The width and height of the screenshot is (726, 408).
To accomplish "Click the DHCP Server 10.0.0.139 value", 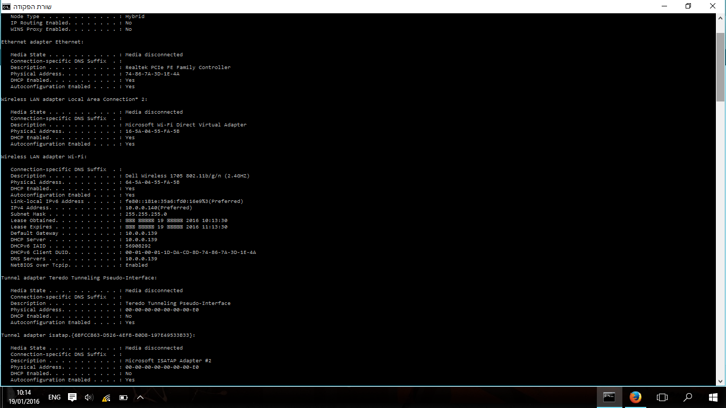I will click(141, 240).
